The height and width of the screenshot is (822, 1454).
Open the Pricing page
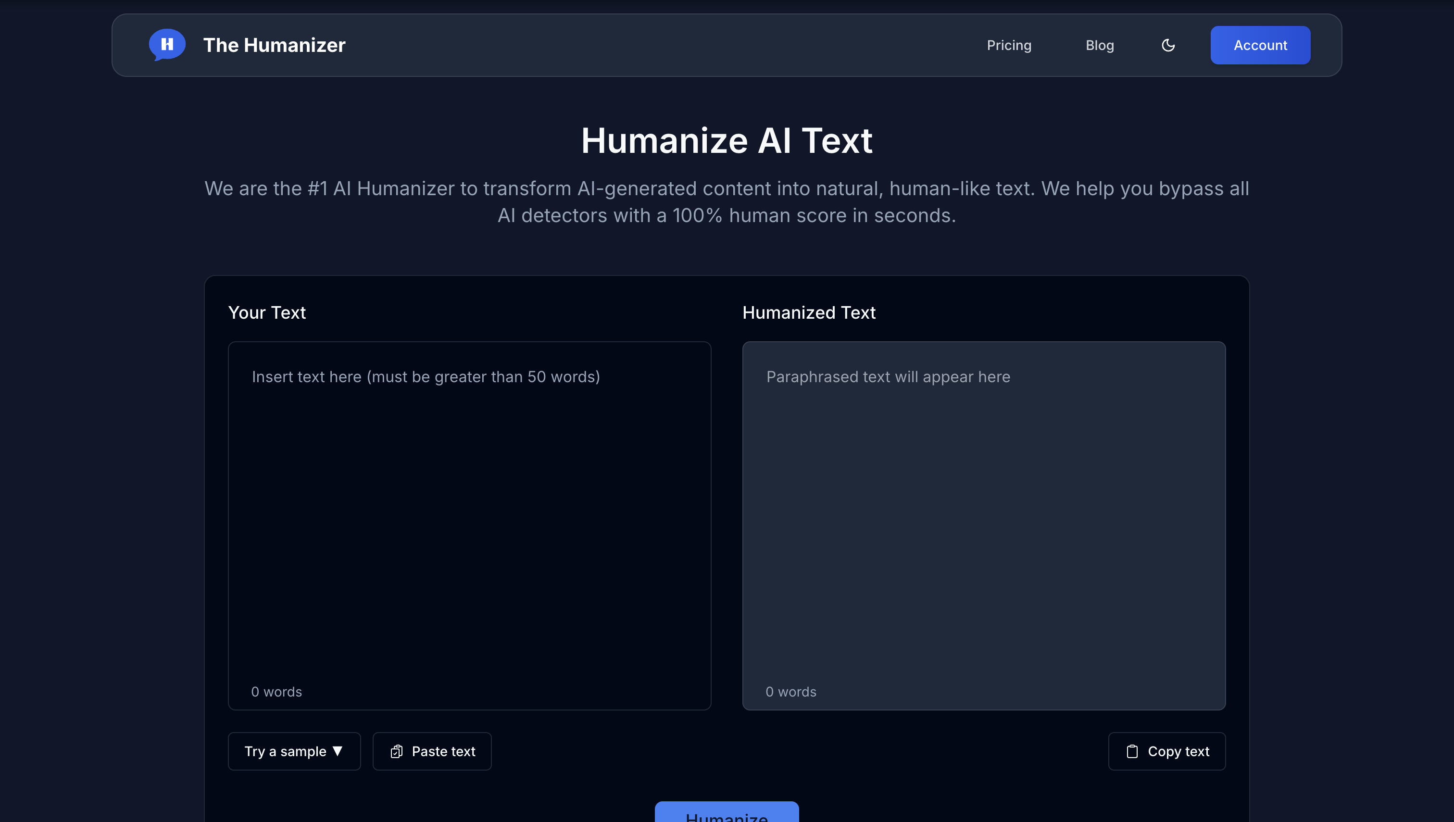(1008, 45)
